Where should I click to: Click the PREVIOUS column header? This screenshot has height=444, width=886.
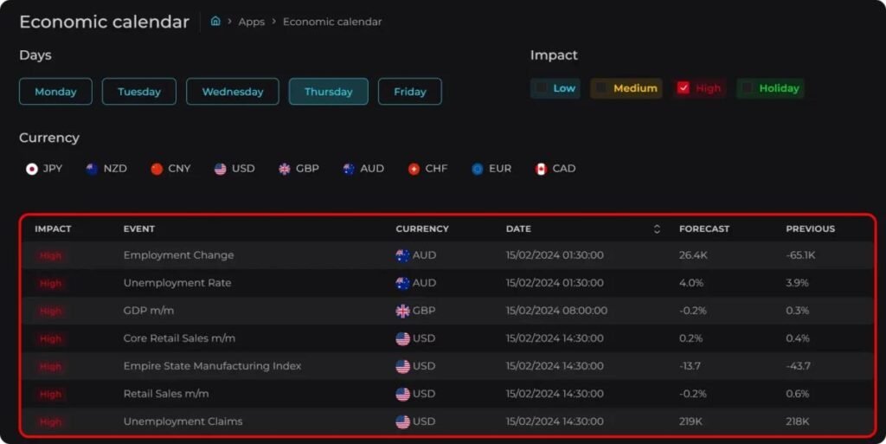coord(810,228)
